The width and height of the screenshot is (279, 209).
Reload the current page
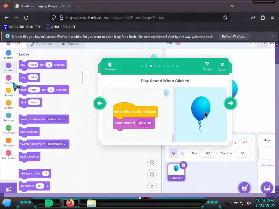(26, 18)
